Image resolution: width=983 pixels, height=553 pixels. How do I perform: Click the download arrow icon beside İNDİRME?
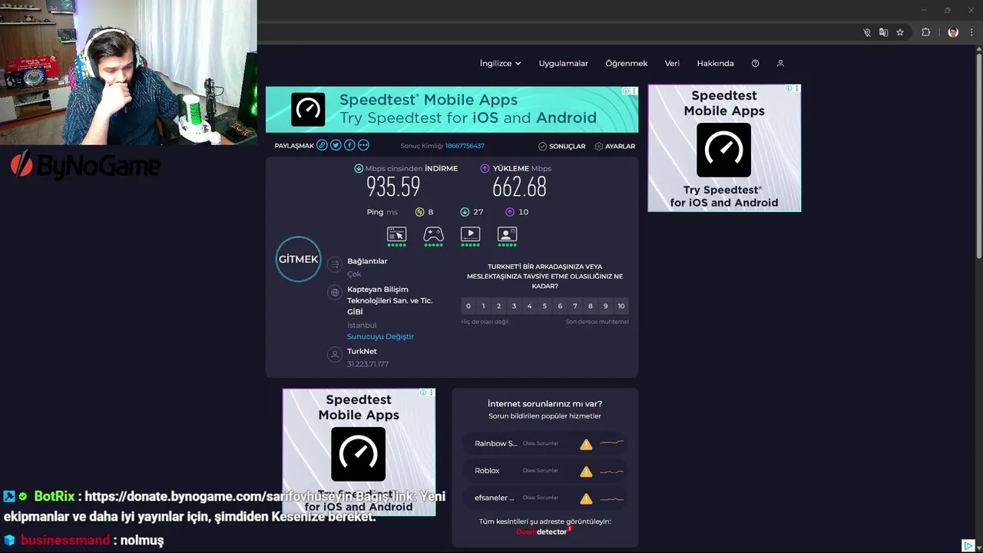click(359, 168)
